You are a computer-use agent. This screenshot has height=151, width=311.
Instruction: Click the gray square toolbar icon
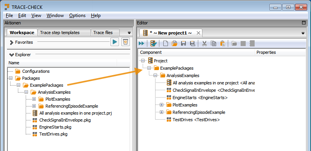(x=243, y=43)
